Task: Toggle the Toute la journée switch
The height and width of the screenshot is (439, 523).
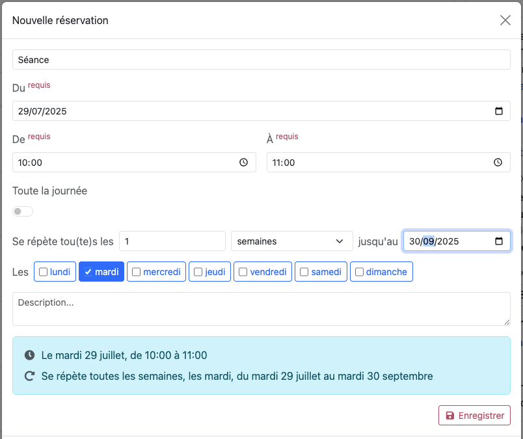Action: [23, 211]
